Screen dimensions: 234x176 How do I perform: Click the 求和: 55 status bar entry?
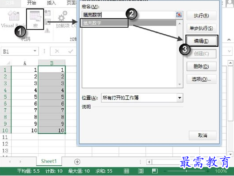point(104,171)
